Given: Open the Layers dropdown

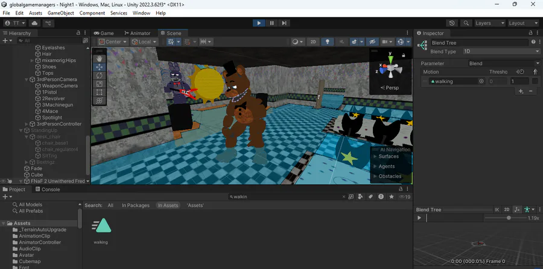Looking at the screenshot, I should [x=490, y=23].
